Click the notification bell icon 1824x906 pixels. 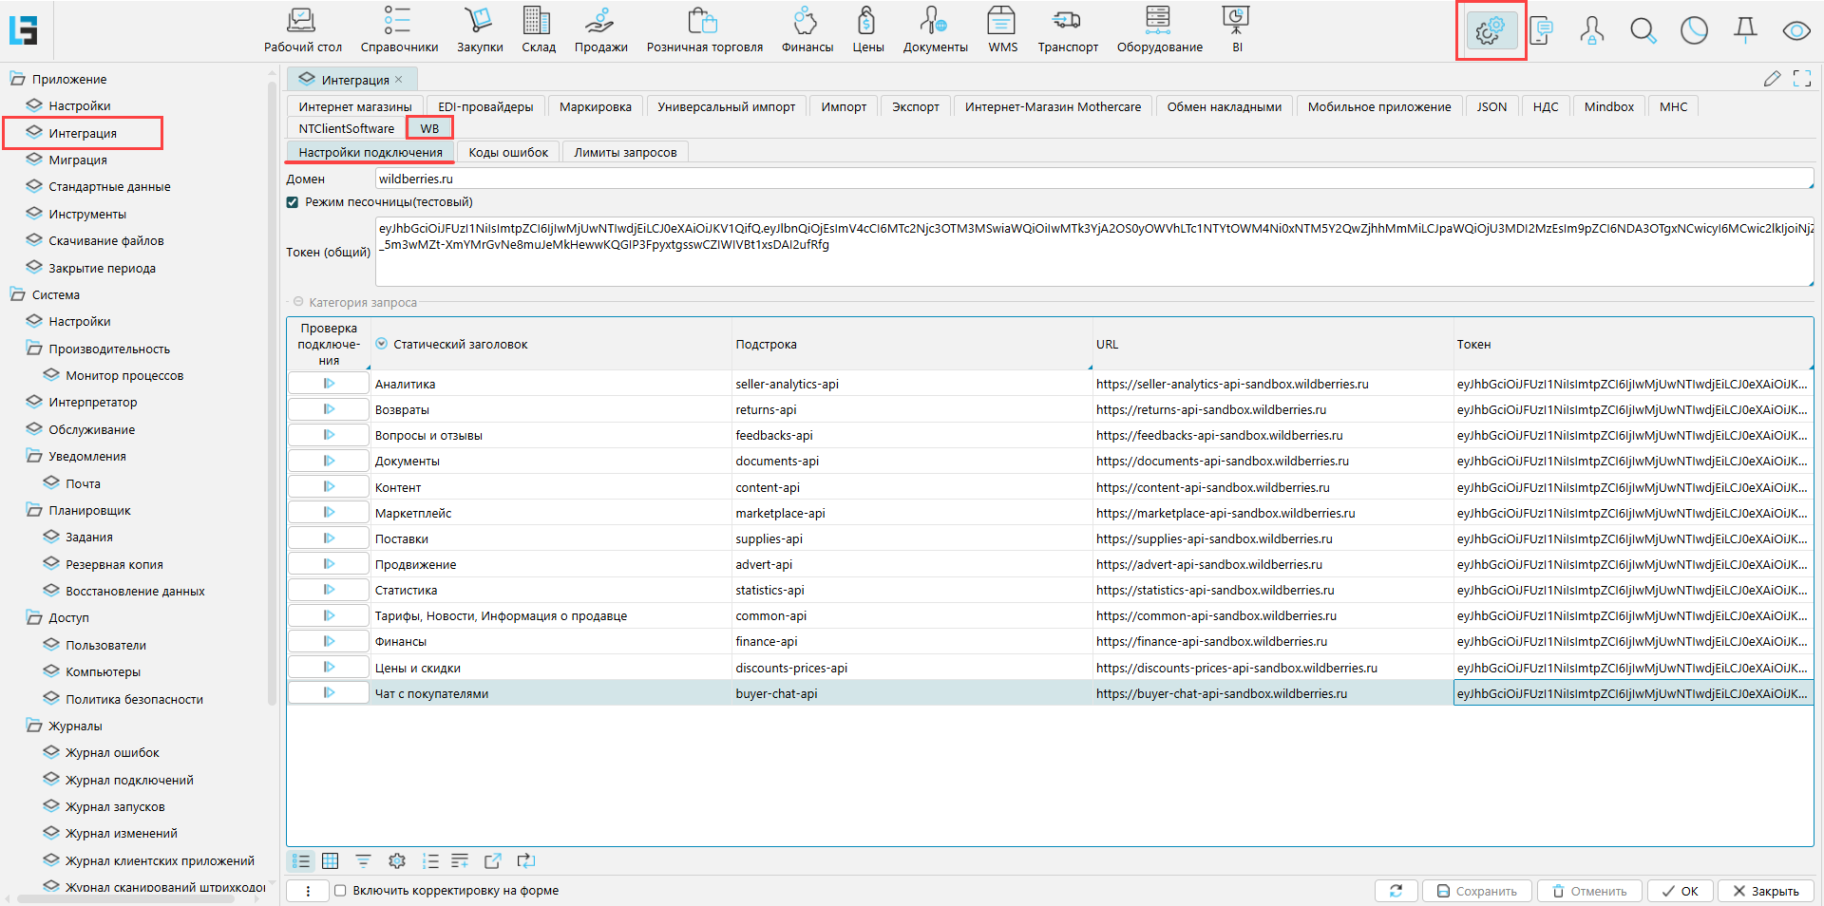click(1745, 31)
